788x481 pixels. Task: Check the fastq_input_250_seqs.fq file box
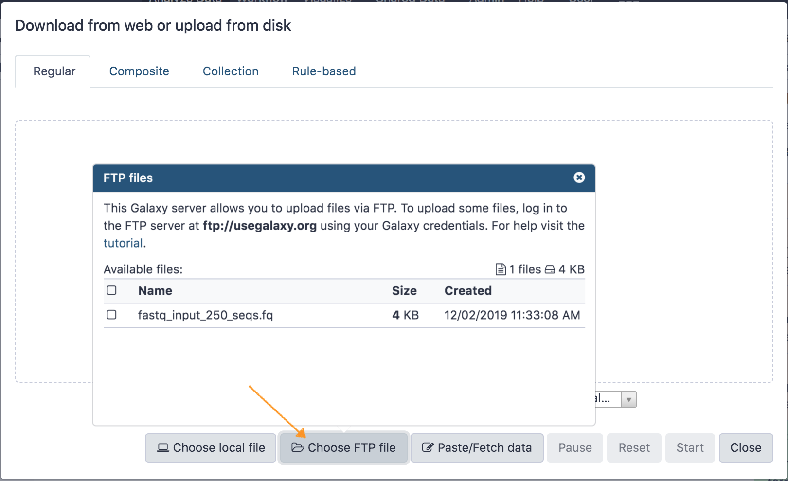tap(112, 315)
